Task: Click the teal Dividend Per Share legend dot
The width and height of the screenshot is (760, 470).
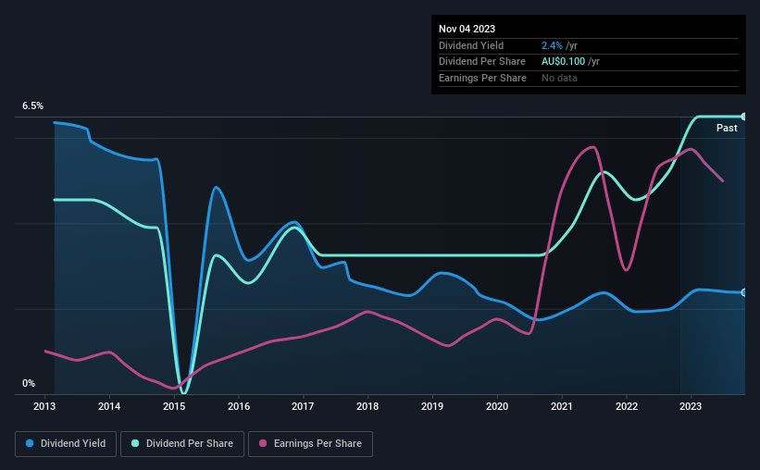Action: [135, 443]
